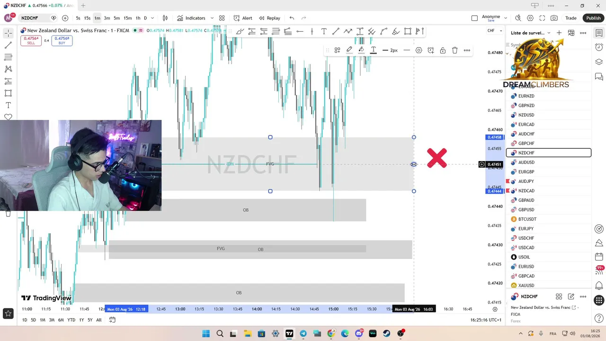Open the layout templates grid
The height and width of the screenshot is (341, 606).
coord(222,18)
